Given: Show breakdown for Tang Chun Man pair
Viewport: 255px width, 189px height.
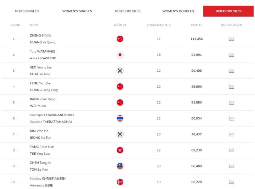Looking at the screenshot, I should pyautogui.click(x=231, y=150).
